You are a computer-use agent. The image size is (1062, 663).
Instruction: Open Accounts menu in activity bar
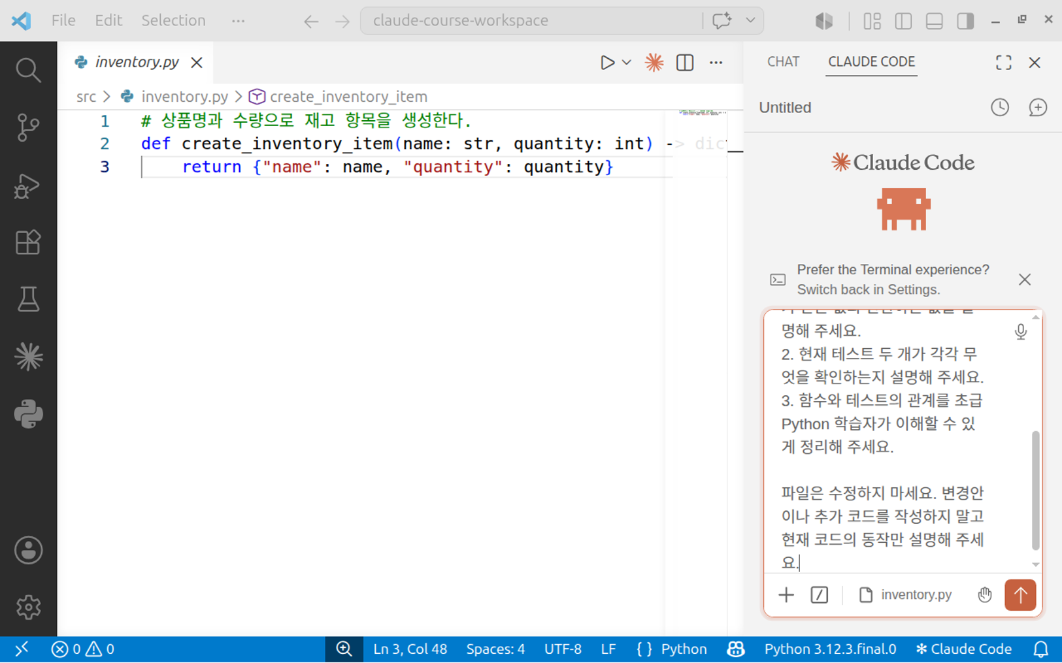coord(28,550)
